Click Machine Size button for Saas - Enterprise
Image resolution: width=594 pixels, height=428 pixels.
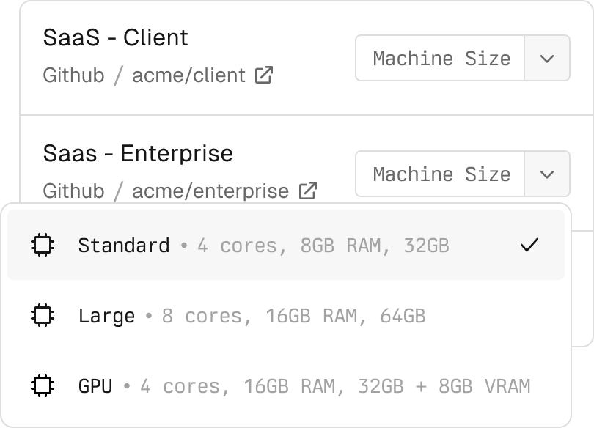pos(441,174)
